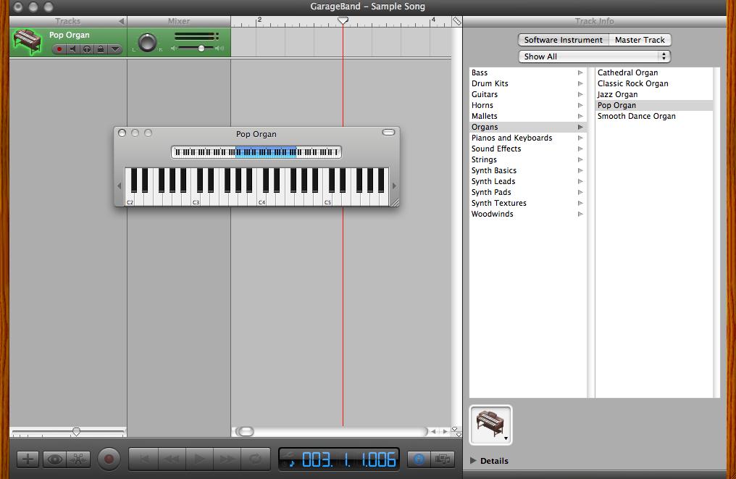
Task: Toggle cycle region loop button
Action: click(x=256, y=459)
